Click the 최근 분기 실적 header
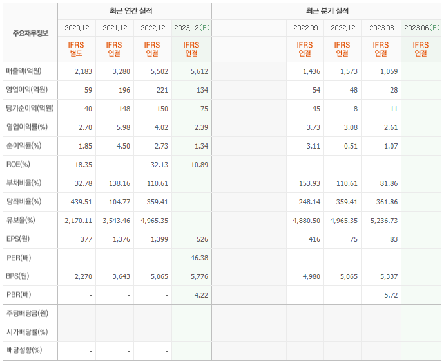 click(327, 11)
